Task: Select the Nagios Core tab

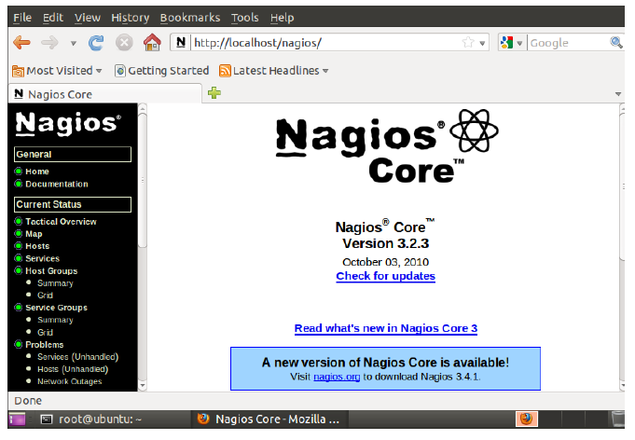Action: click(x=104, y=94)
